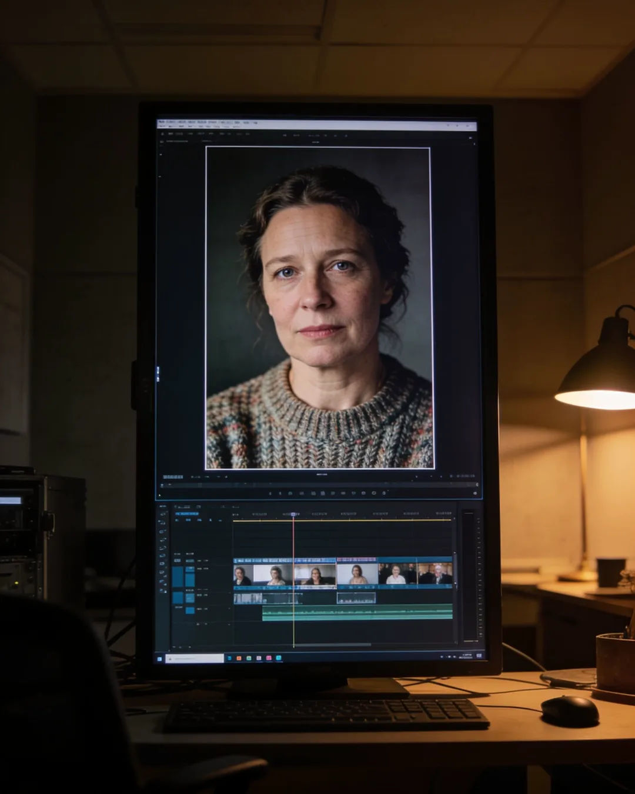Screen dimensions: 635x794
Task: Click the Mark In icon in transport controls
Action: click(x=280, y=493)
